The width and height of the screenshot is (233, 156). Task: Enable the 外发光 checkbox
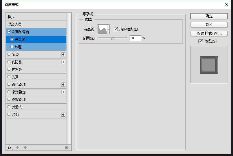[x=9, y=107]
